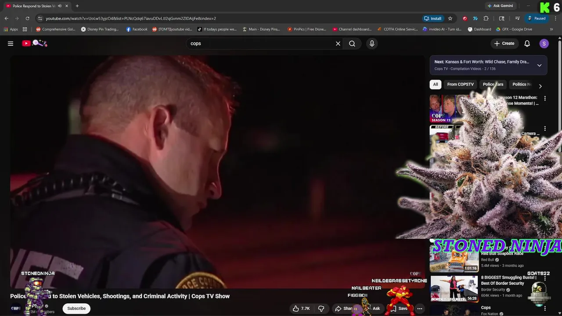Clear the search text with X icon
562x316 pixels.
pyautogui.click(x=338, y=43)
